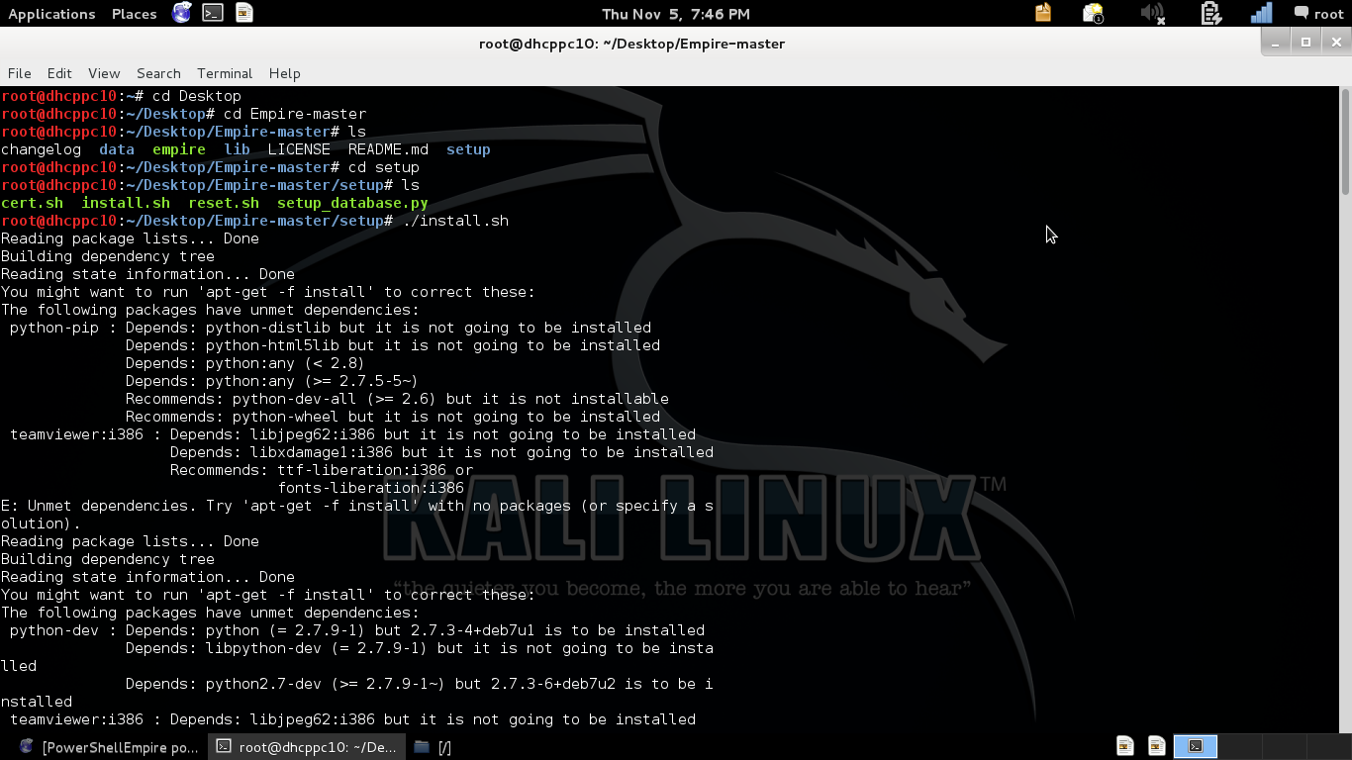This screenshot has width=1352, height=760.
Task: Select the root@dhcppc10 terminal taskbar button
Action: [306, 747]
